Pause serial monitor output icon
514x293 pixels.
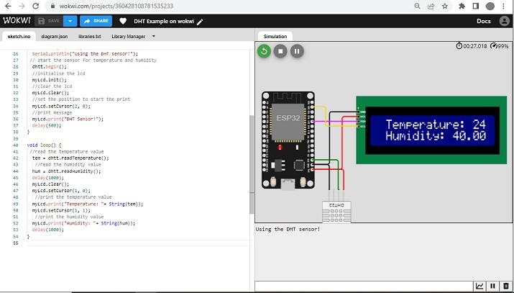(x=492, y=286)
